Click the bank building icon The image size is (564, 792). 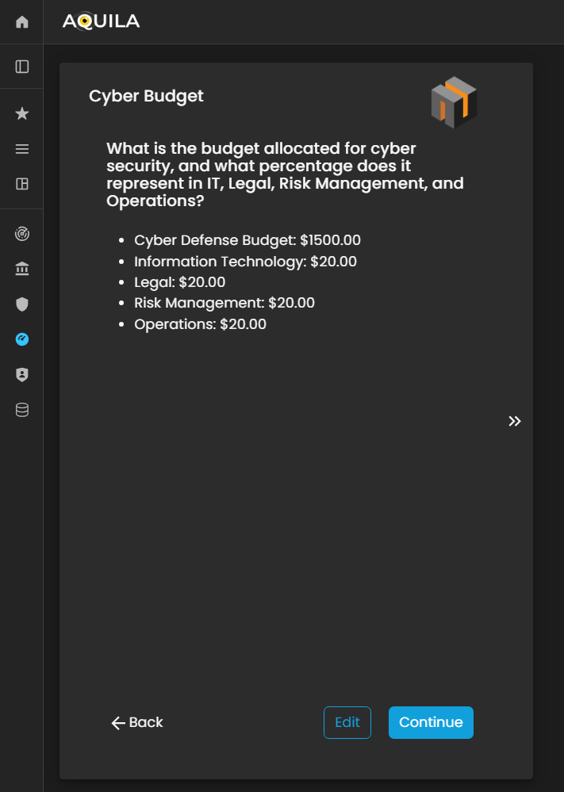click(x=22, y=270)
